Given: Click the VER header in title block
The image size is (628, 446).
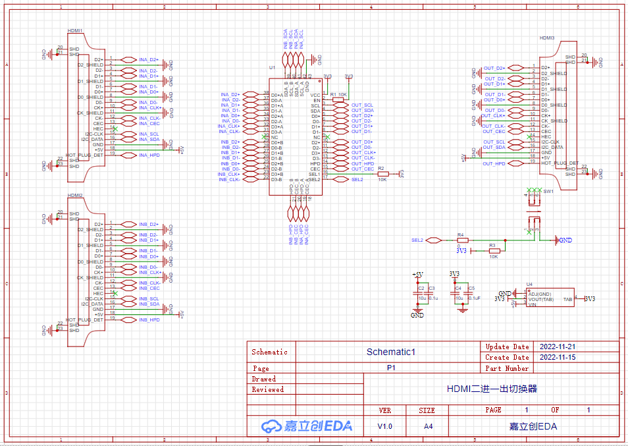Looking at the screenshot, I should click(385, 410).
